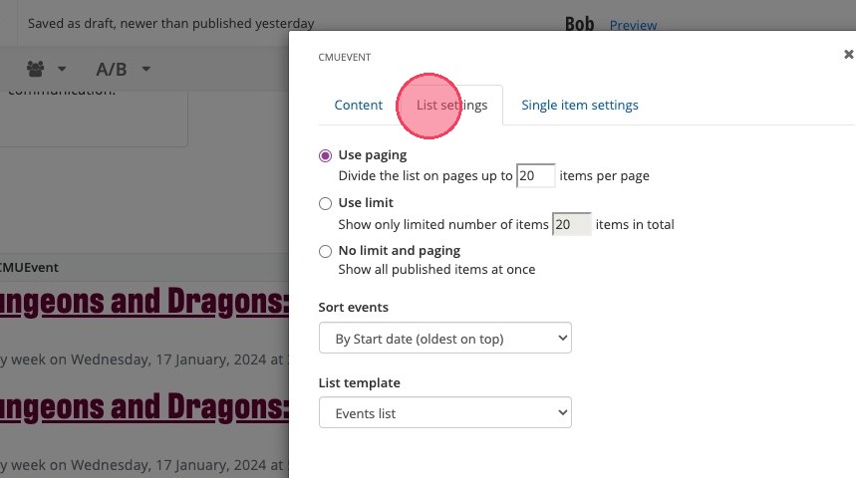Click the arrow beside the people icon
The width and height of the screenshot is (856, 478).
(62, 69)
